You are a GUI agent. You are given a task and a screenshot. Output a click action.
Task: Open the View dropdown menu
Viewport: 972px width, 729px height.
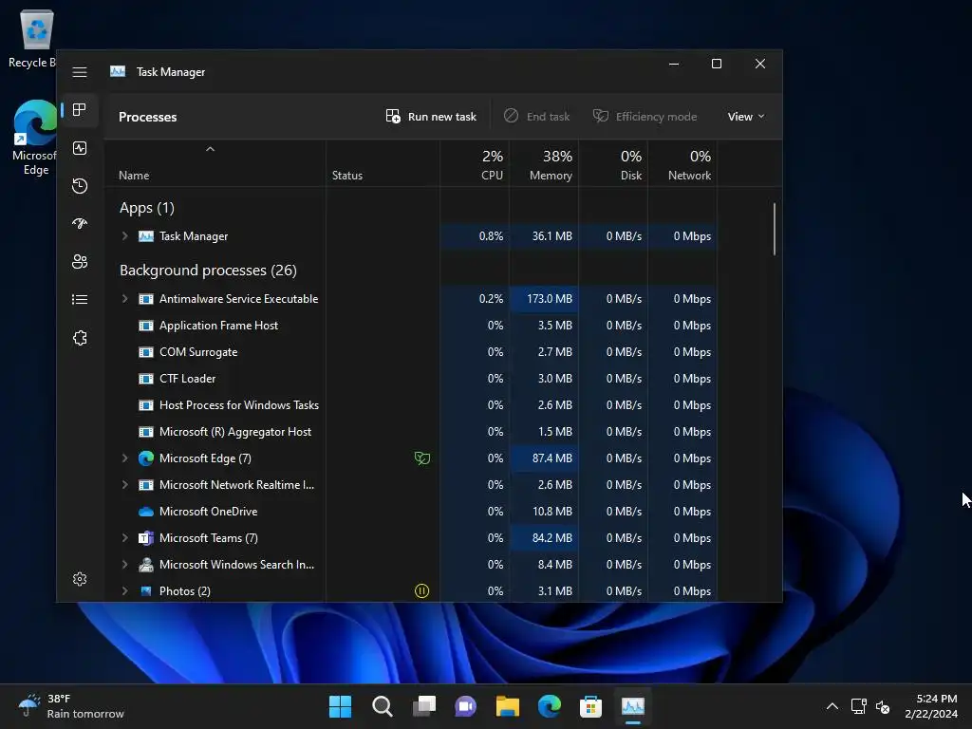coord(746,117)
